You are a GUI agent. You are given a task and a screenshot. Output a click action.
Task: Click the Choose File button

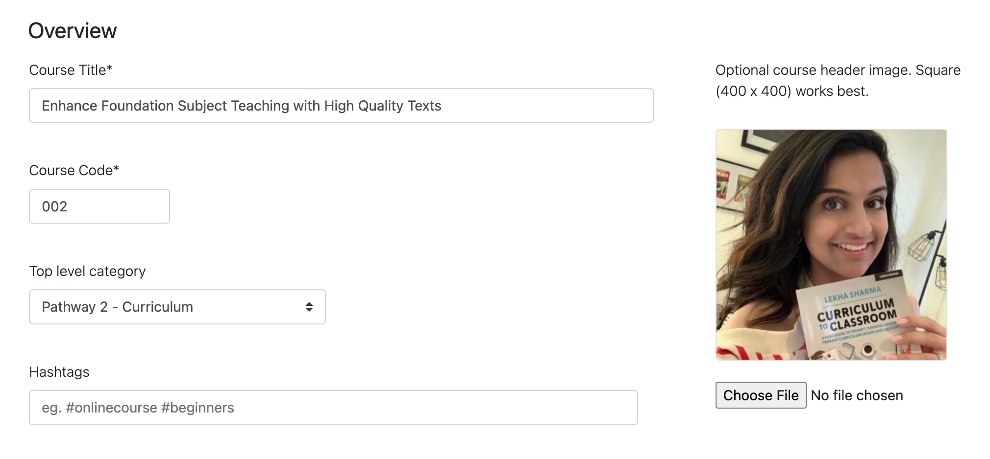tap(761, 395)
